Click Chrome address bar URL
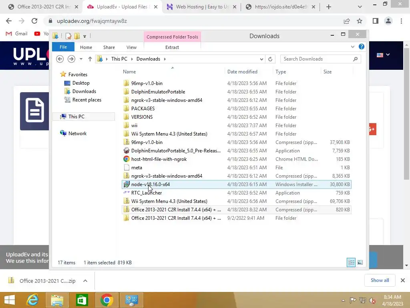This screenshot has width=410, height=308. (92, 21)
